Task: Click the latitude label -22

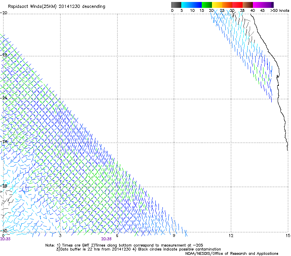Action: click(x=4, y=55)
